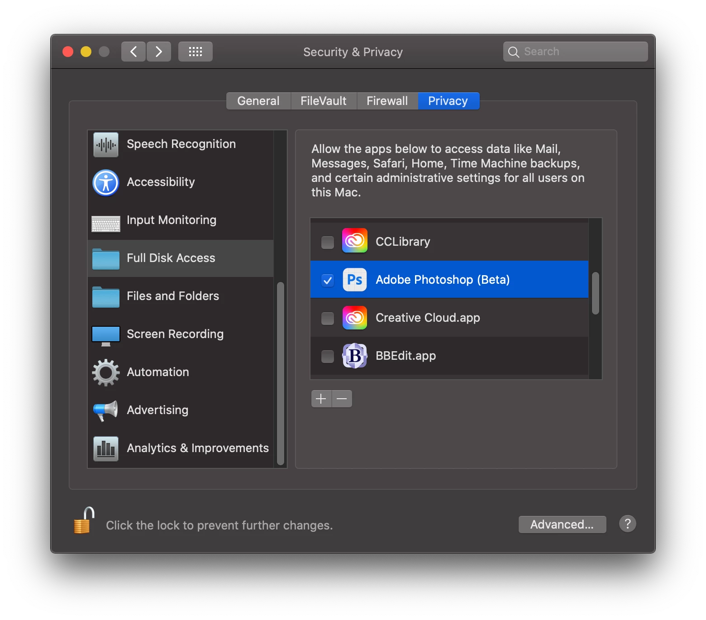Open the Advanced… settings

point(562,525)
